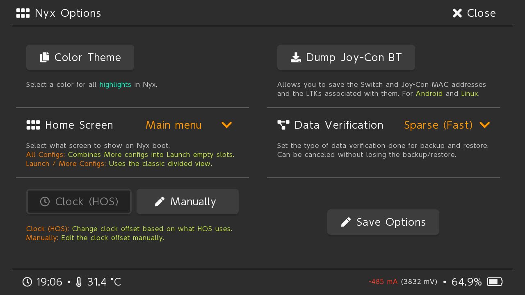525x295 pixels.
Task: Click the copy icon in Color Theme
Action: [45, 57]
